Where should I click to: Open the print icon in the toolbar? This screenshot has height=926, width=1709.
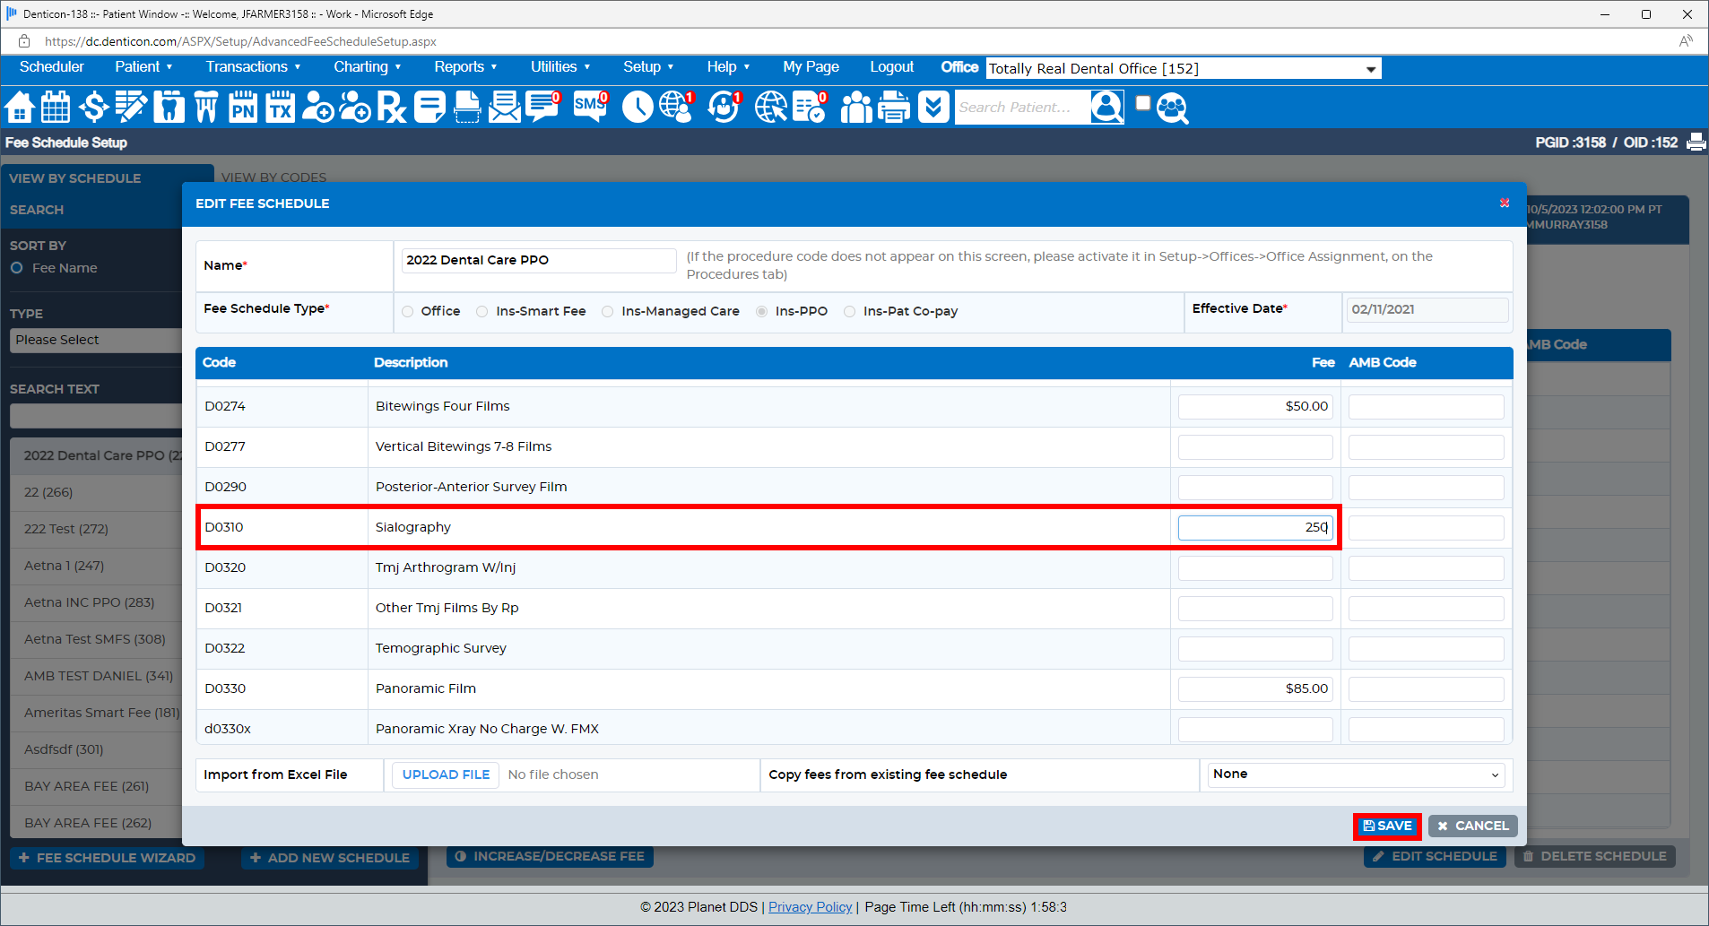pos(894,107)
